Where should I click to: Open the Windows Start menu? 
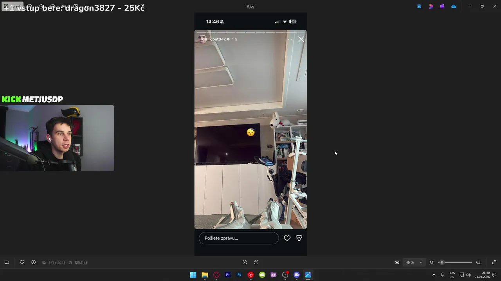coord(193,275)
